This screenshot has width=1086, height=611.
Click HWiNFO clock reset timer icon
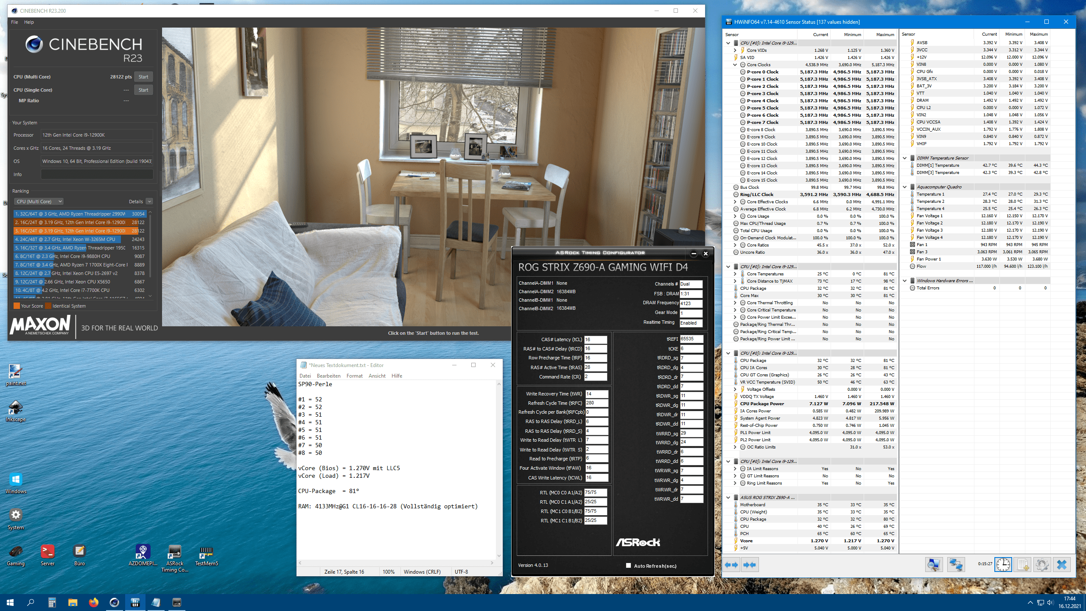pyautogui.click(x=1003, y=565)
